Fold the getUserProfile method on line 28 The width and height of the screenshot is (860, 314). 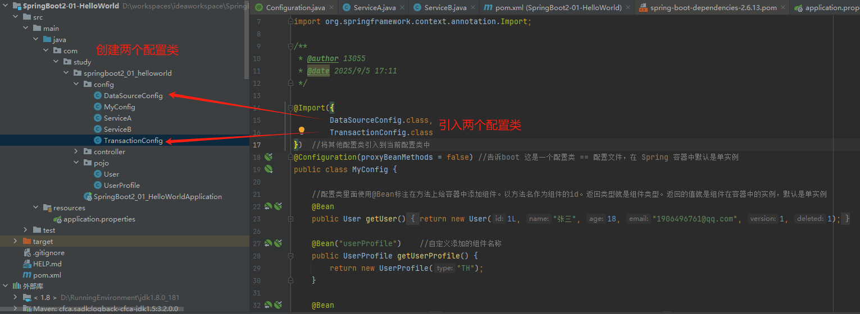(x=289, y=256)
